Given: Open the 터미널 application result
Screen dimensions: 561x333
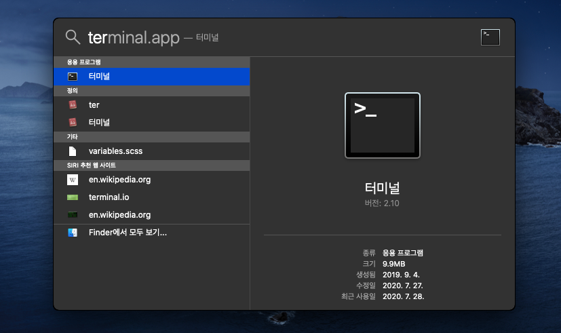Looking at the screenshot, I should pos(152,77).
